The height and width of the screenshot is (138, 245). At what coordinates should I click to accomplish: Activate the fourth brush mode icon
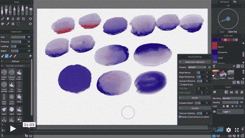coord(15,56)
